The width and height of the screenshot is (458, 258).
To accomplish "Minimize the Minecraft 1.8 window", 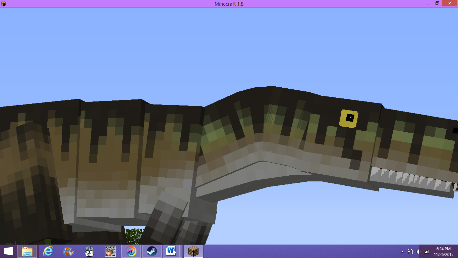I will click(x=428, y=3).
